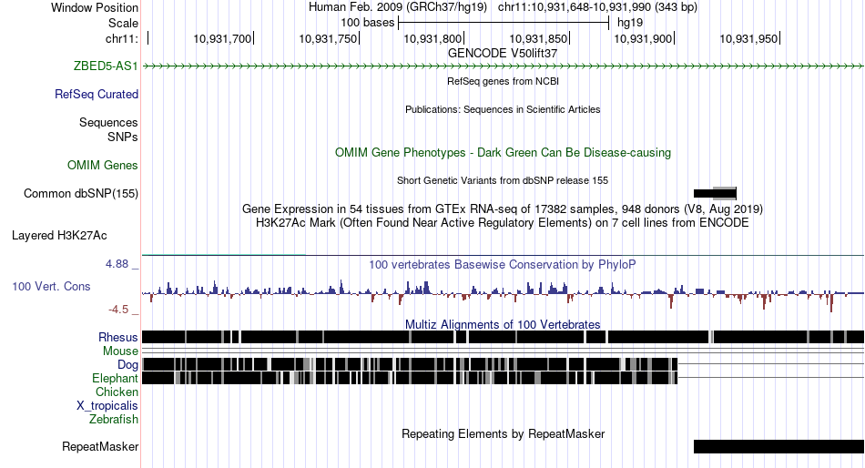
Task: Click the dbSNP variant block item
Action: pos(715,193)
